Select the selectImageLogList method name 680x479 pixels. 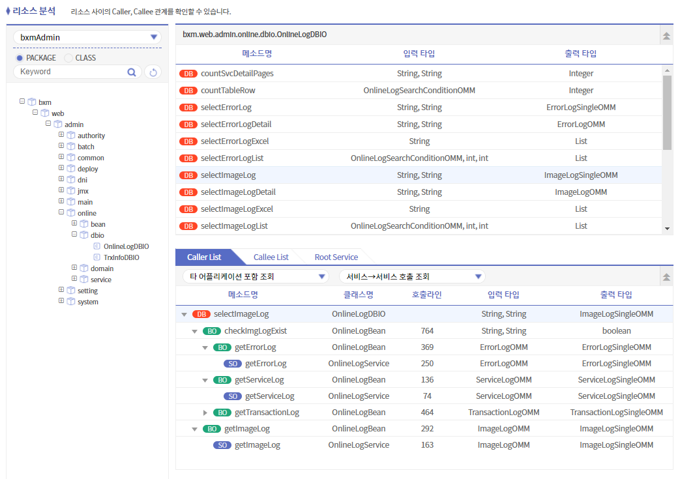coord(234,226)
